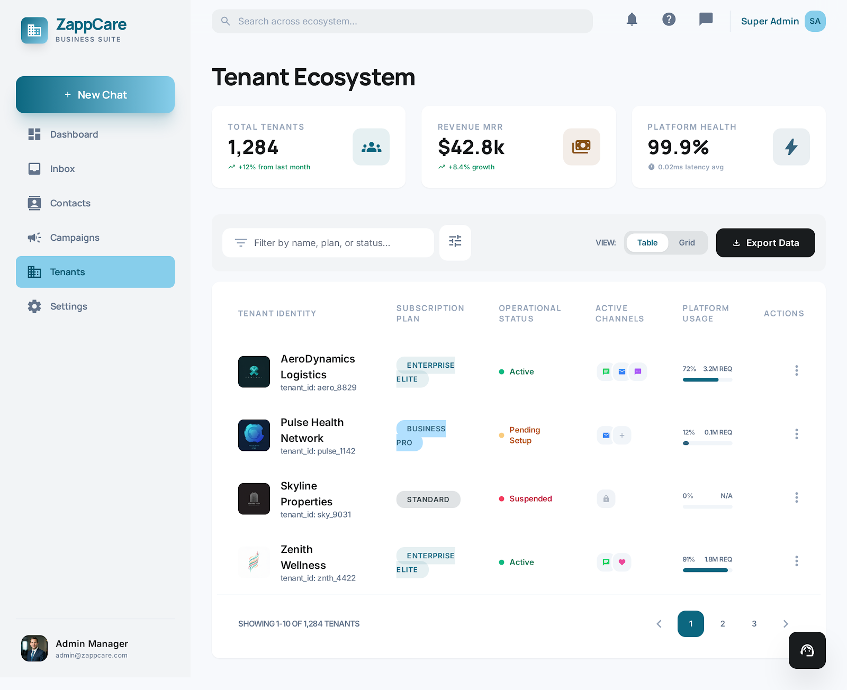This screenshot has height=690, width=847.
Task: Click Zenith Wellness heart channel icon
Action: (622, 562)
